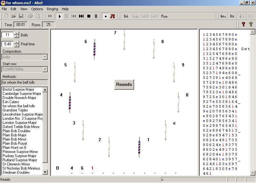Image resolution: width=256 pixels, height=183 pixels.
Task: Click the skip-forward icon in toolbar
Action: click(x=81, y=16)
